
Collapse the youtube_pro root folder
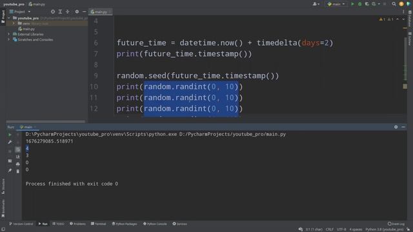coord(9,18)
